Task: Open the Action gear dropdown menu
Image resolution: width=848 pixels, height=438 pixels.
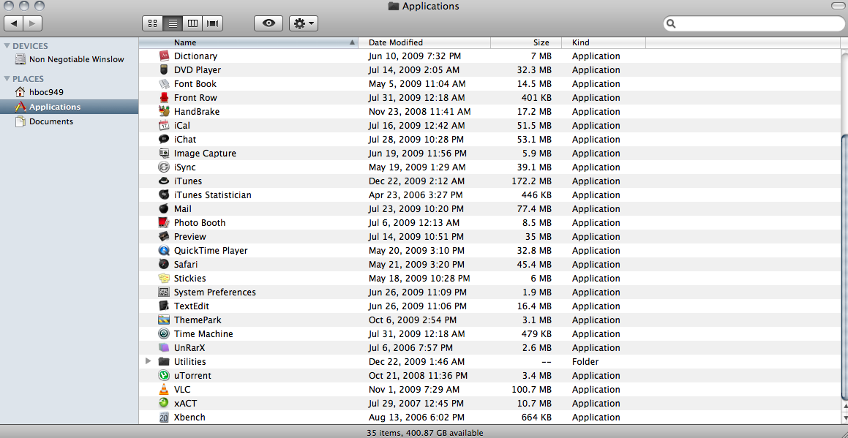Action: pos(304,23)
